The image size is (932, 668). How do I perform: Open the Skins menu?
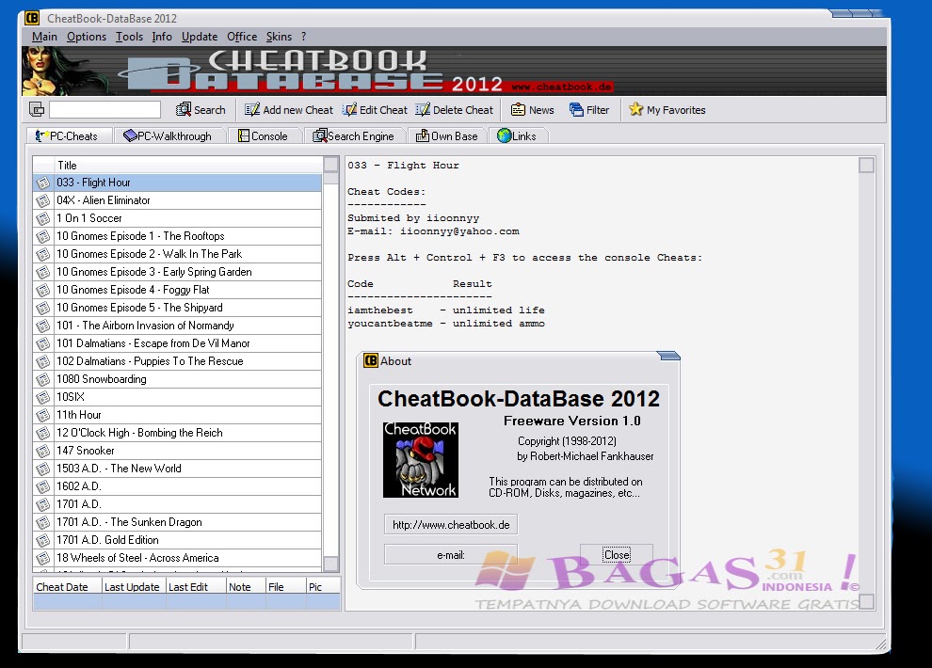point(279,37)
